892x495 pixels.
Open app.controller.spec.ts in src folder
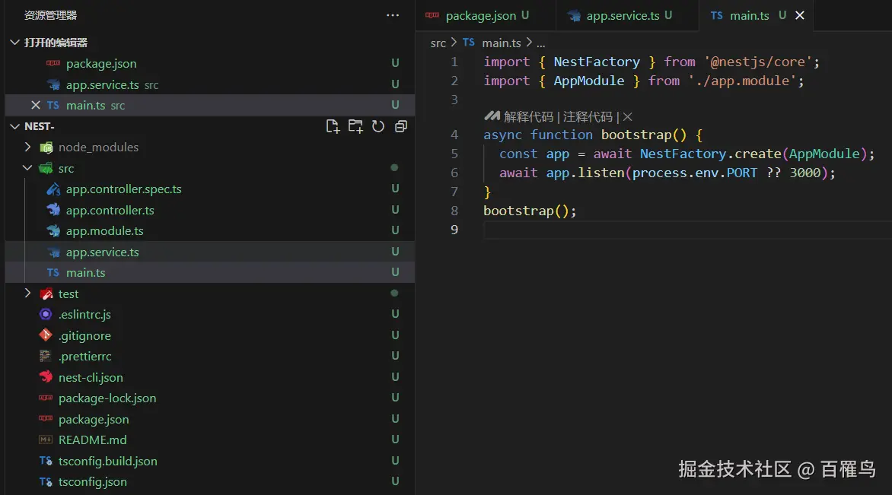click(x=210, y=189)
